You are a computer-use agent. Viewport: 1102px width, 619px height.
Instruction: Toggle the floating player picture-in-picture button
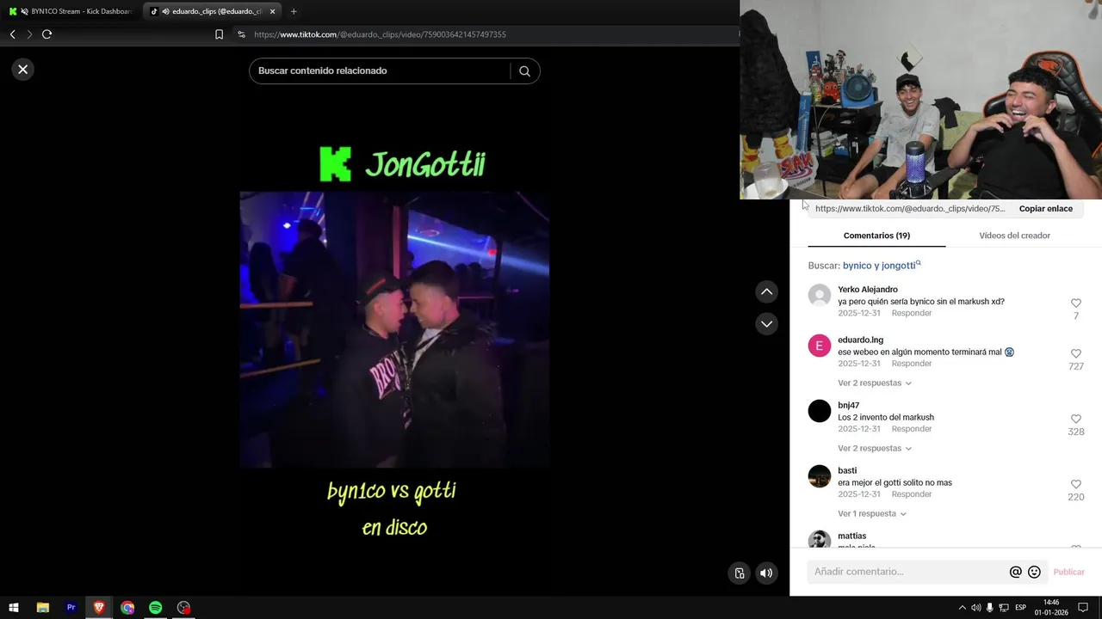click(739, 573)
